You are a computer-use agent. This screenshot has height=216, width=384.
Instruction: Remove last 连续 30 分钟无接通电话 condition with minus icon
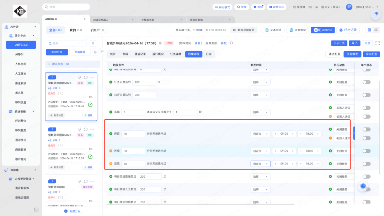pos(111,164)
